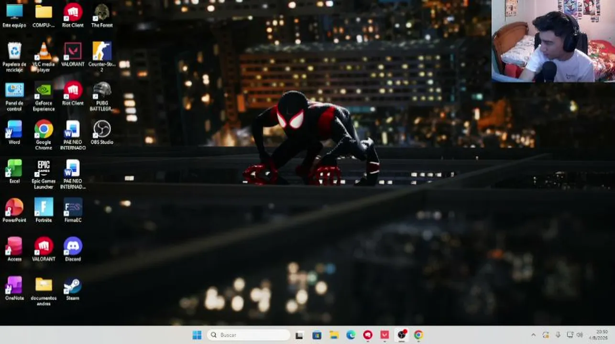615x344 pixels.
Task: Select the Google Chrome desktop shortcut
Action: pyautogui.click(x=44, y=135)
